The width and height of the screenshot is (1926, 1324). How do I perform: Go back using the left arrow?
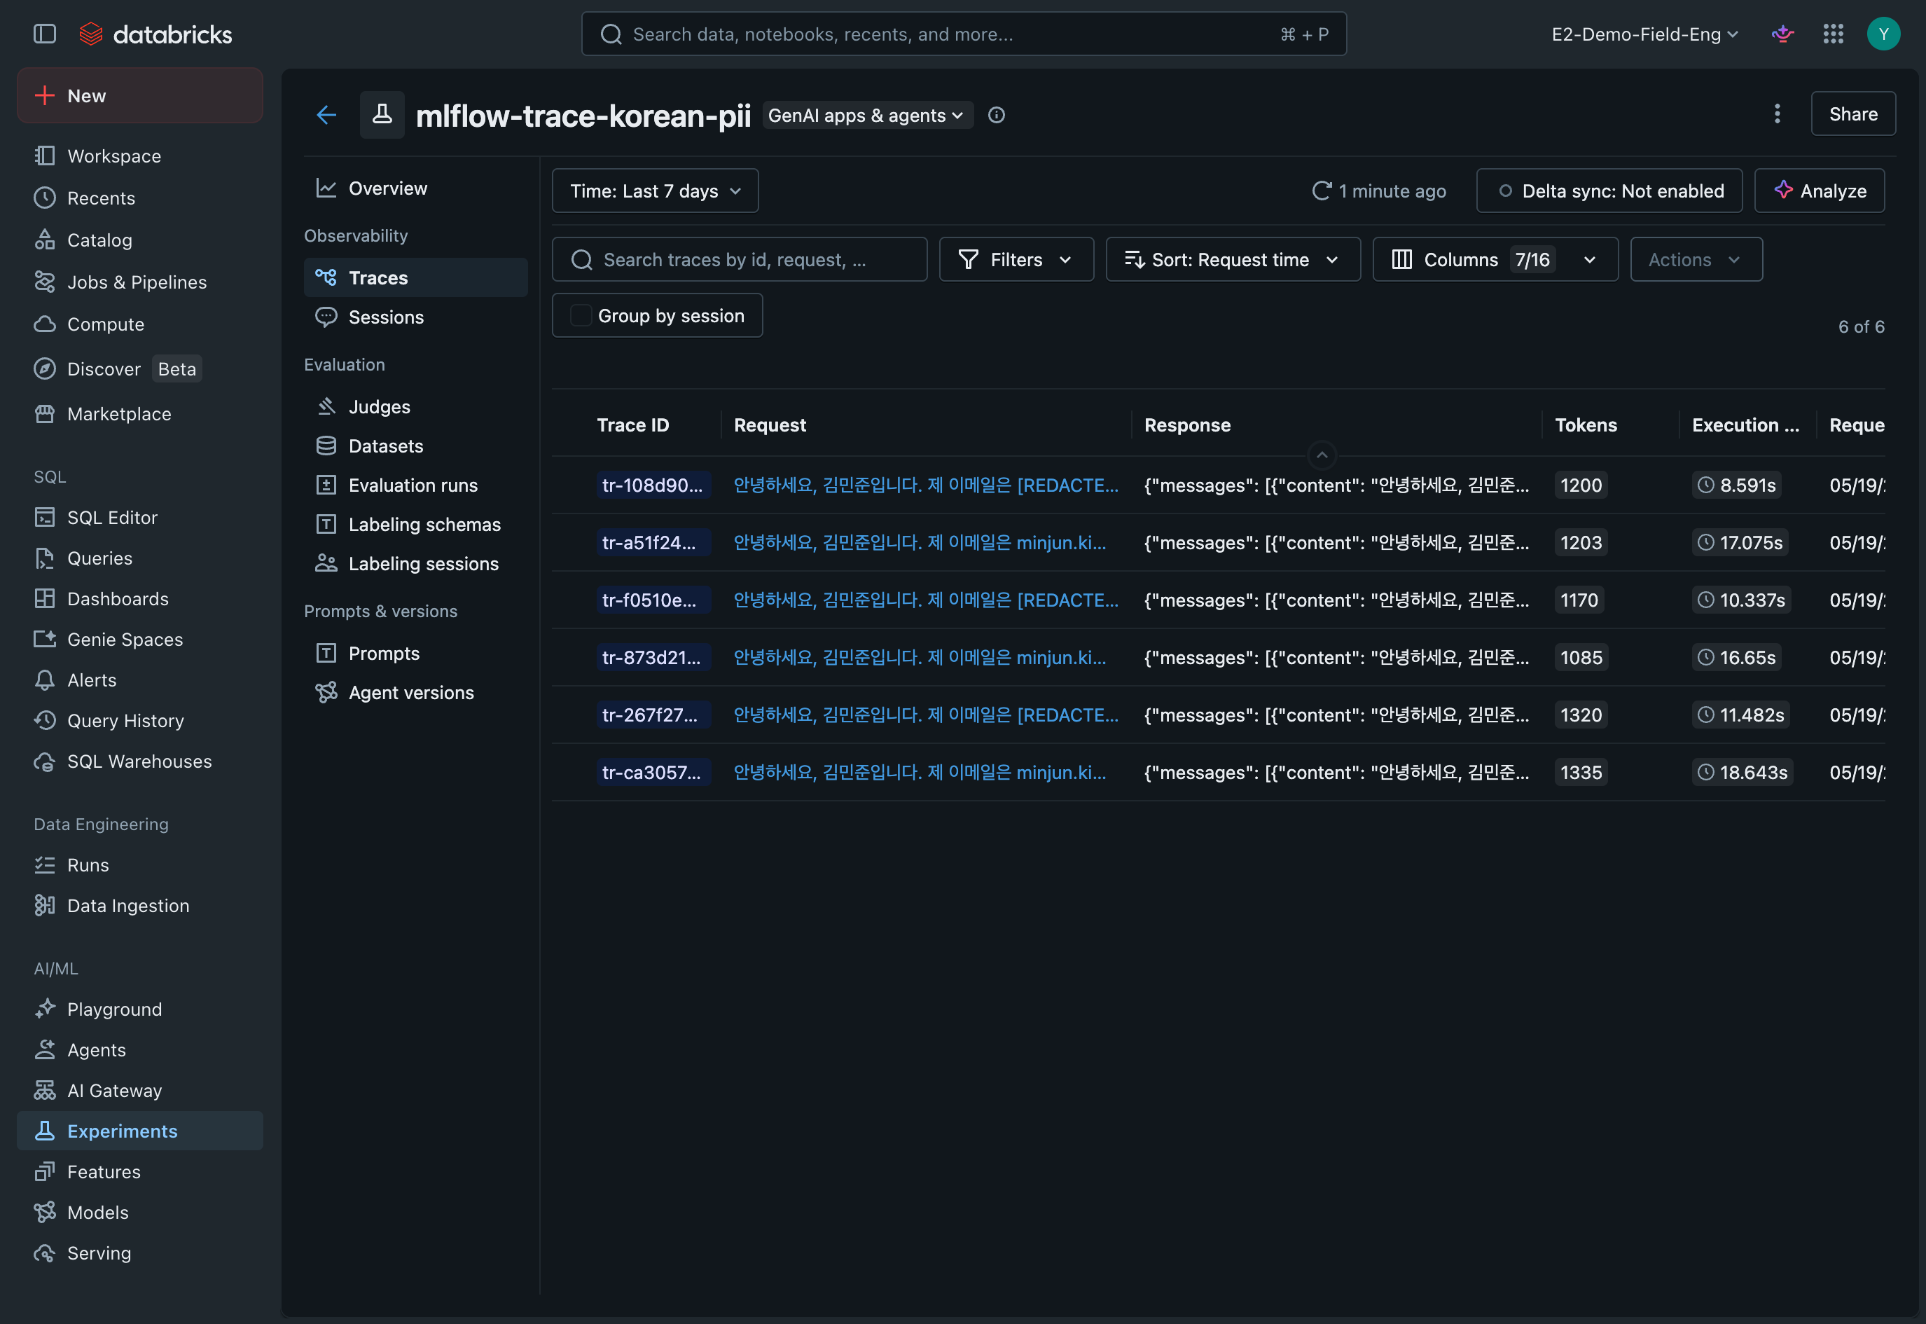[x=326, y=114]
